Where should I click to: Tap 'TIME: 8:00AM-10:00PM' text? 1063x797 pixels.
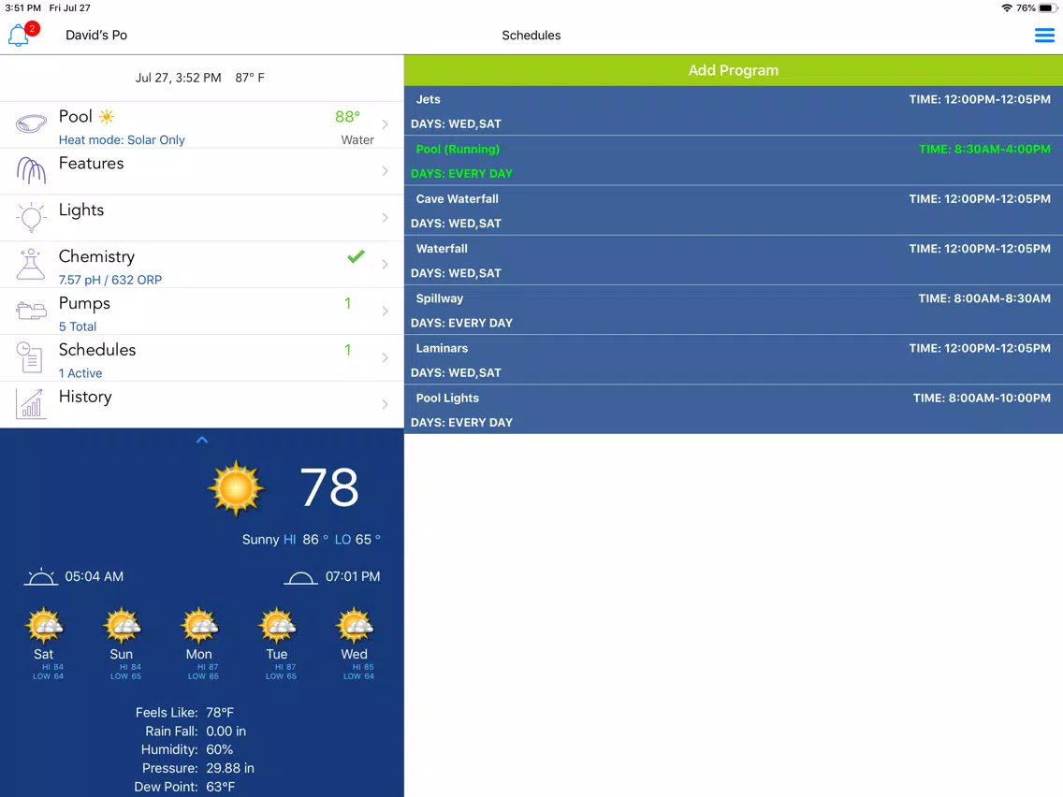point(982,398)
